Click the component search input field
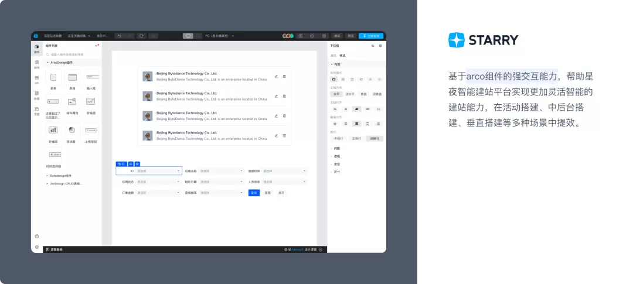 72,54
